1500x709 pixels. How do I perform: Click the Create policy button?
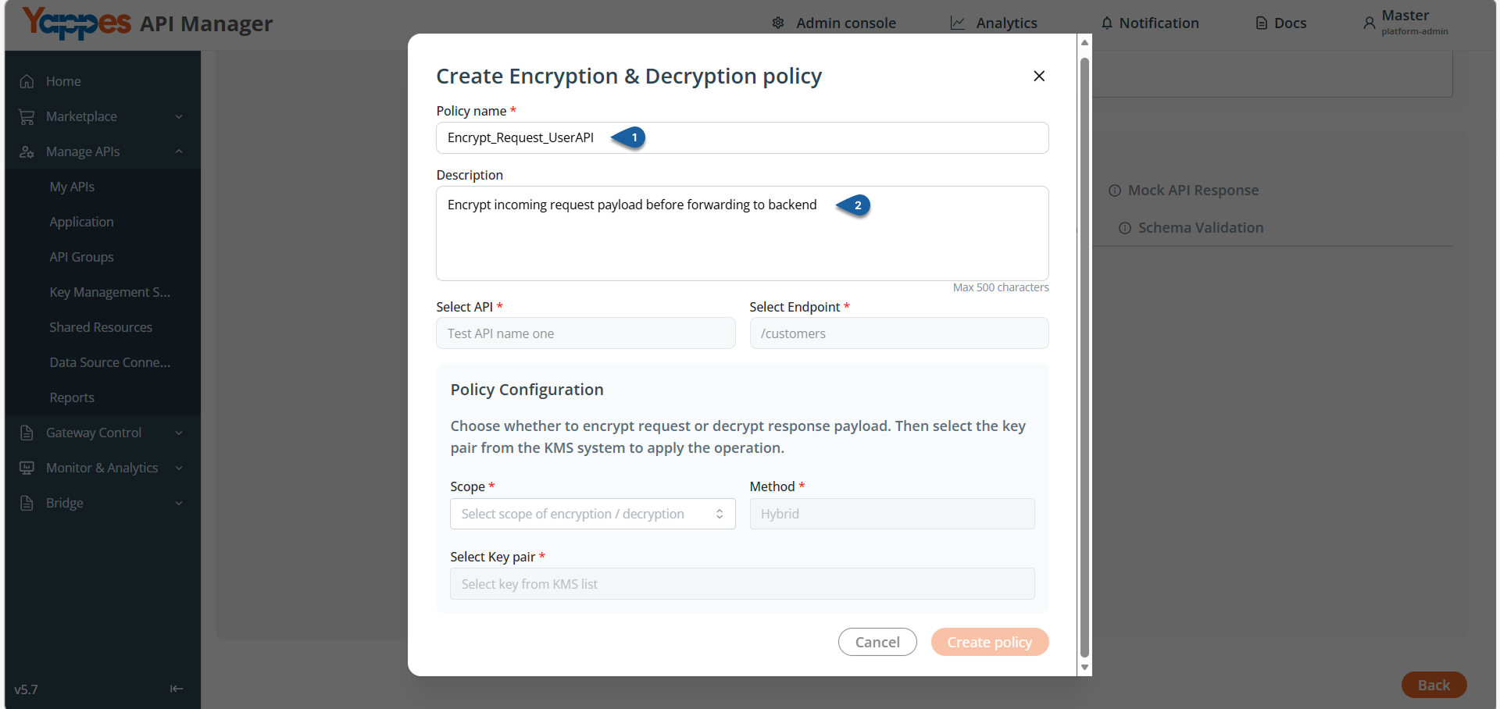(x=990, y=642)
